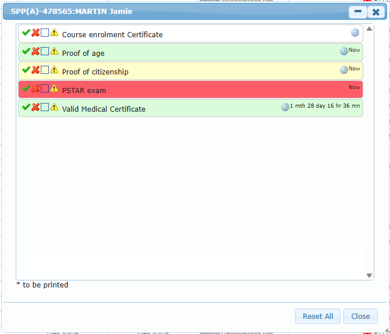Click dotted square for Proof of citizenship
Viewport: 390px width, 334px height.
(45, 70)
